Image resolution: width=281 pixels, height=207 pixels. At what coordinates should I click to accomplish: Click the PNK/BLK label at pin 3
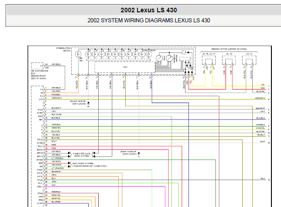pos(56,94)
